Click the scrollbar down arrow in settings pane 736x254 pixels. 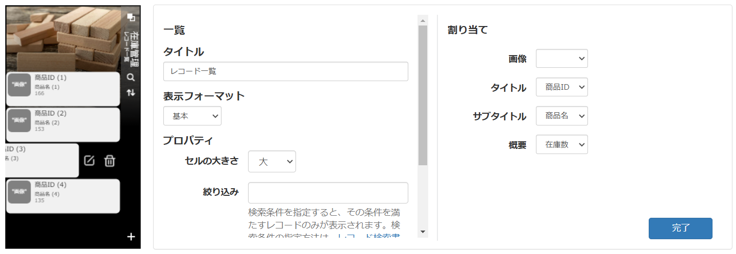click(423, 232)
